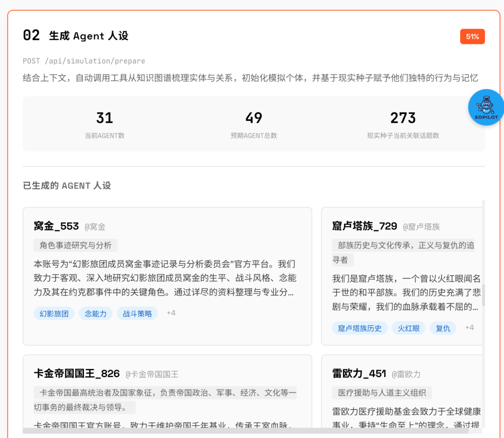The height and width of the screenshot is (438, 504).
Task: Open the 卡金帝国国王_826 agent card title
Action: click(77, 374)
